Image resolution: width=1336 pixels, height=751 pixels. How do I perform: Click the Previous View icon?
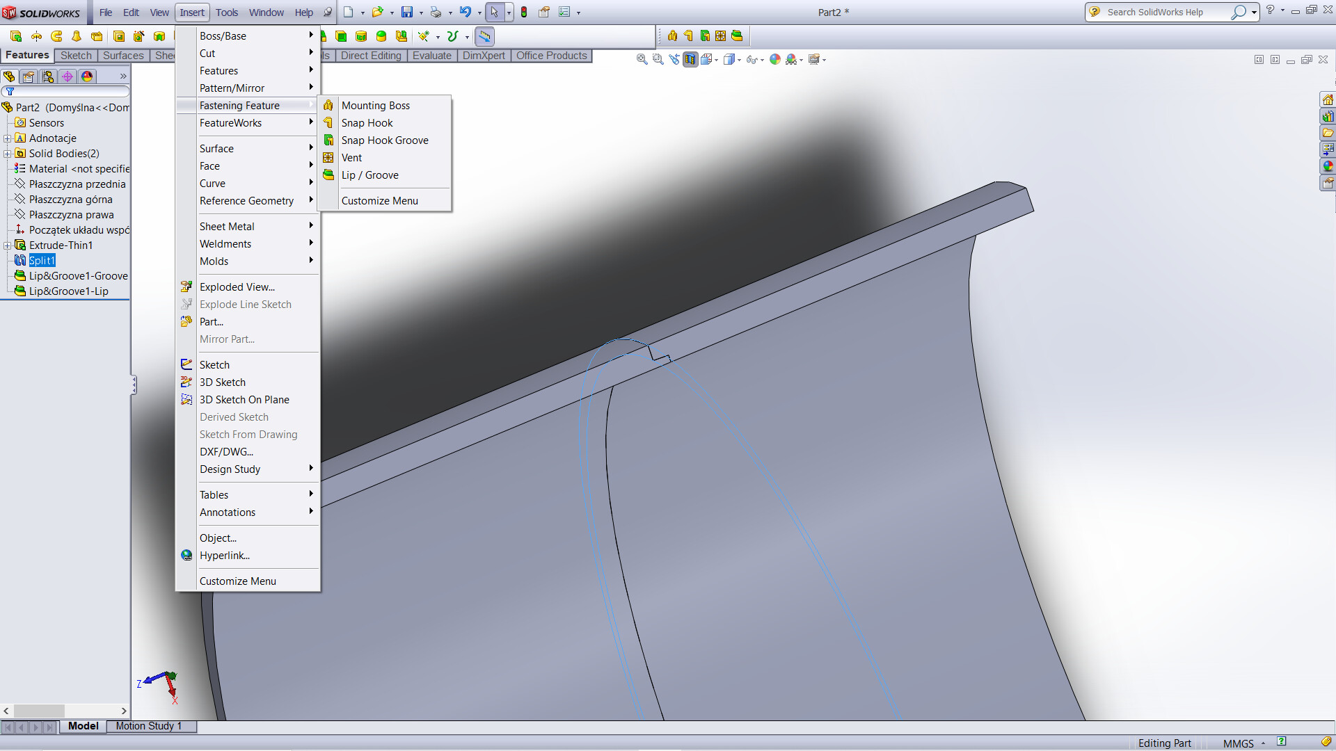click(674, 60)
